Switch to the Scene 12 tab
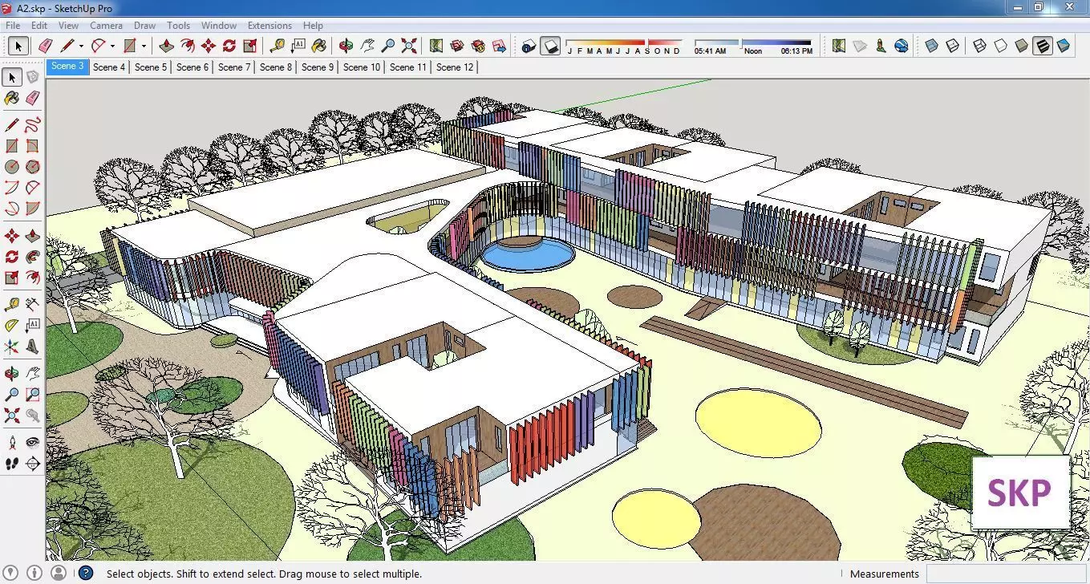Viewport: 1090px width, 584px height. (x=455, y=67)
